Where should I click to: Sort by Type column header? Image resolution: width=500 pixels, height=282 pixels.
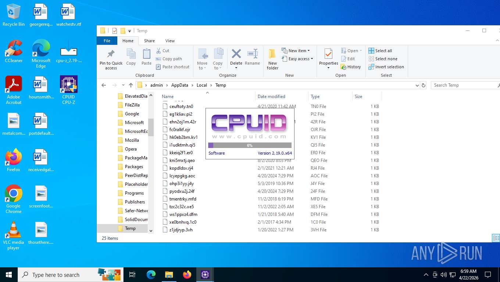pos(330,97)
